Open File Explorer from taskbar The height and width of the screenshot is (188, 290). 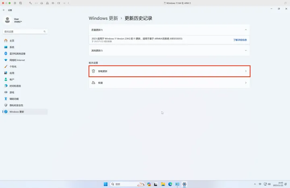tap(163, 184)
